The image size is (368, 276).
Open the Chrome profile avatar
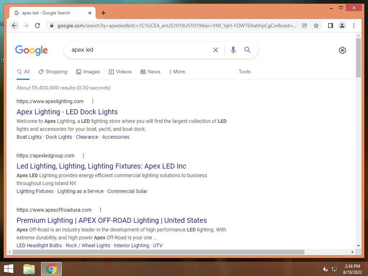coord(342,26)
